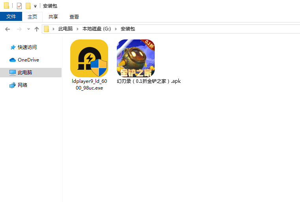Go up one folder level with the up arrow
Screen dimensions: 300x202
tap(37, 29)
